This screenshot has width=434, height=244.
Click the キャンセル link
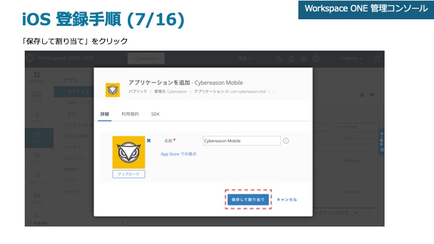287,199
